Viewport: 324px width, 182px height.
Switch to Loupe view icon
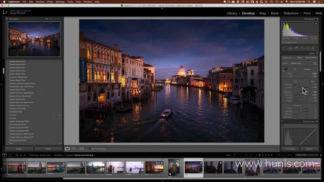[x=67, y=149]
